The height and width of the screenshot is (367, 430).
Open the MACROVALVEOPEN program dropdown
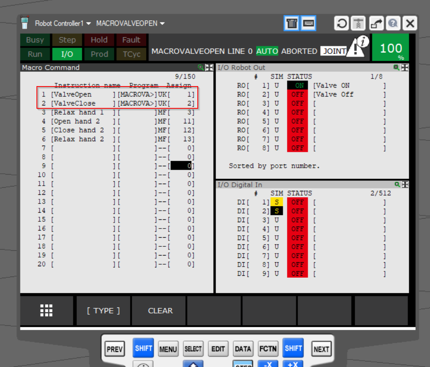point(130,23)
